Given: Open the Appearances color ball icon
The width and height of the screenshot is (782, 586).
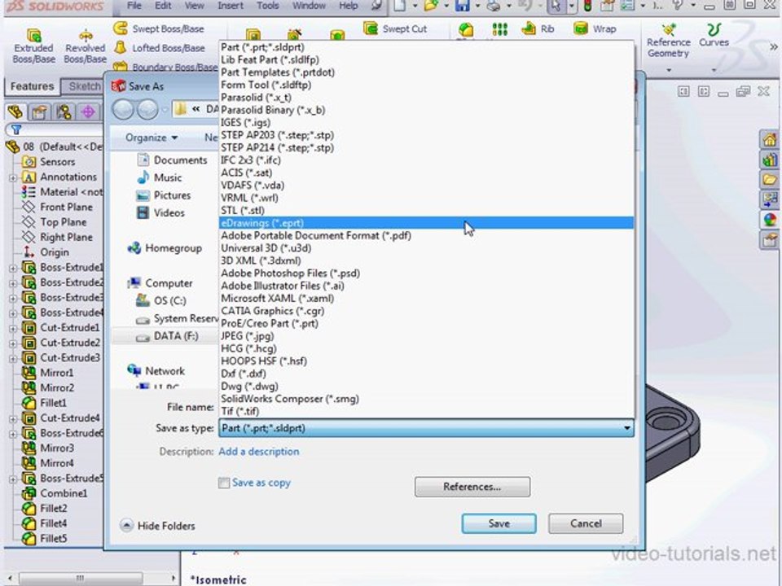Looking at the screenshot, I should (770, 220).
